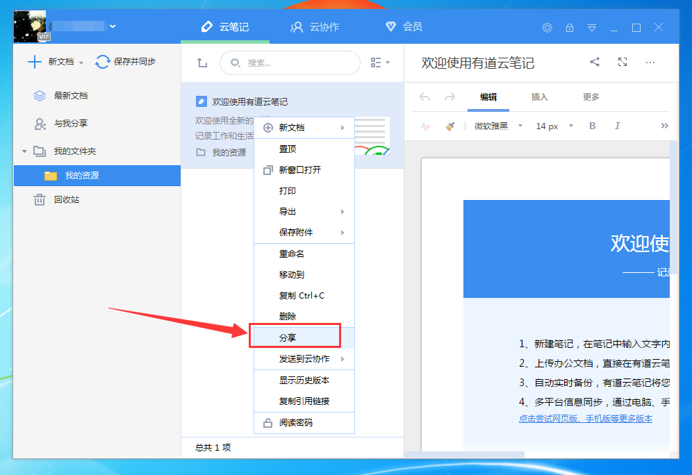This screenshot has width=692, height=475.
Task: Choose 阅读密码 in context menu
Action: point(304,423)
